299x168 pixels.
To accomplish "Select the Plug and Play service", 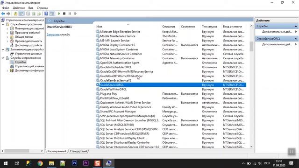I will click(x=171, y=94).
